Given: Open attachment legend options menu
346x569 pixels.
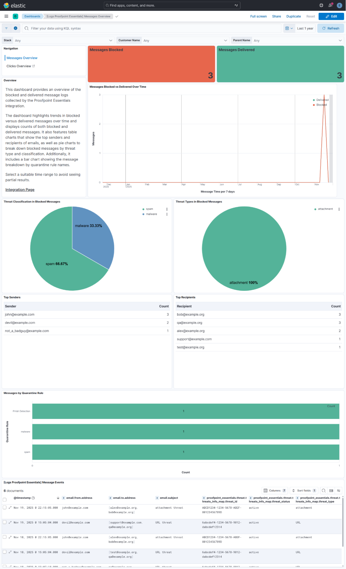Looking at the screenshot, I should (x=339, y=209).
